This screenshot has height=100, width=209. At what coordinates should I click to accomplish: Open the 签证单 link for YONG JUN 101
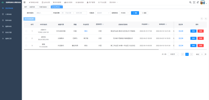click(181, 31)
